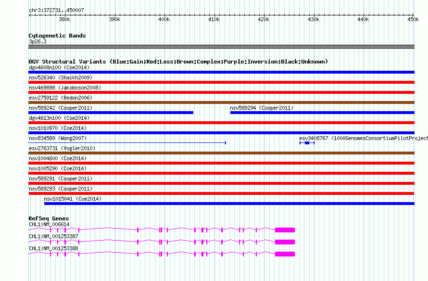Viewport: 428px width, 281px height.
Task: Open the esv2763731 (Vogler2010) variant label
Action: tap(62, 148)
